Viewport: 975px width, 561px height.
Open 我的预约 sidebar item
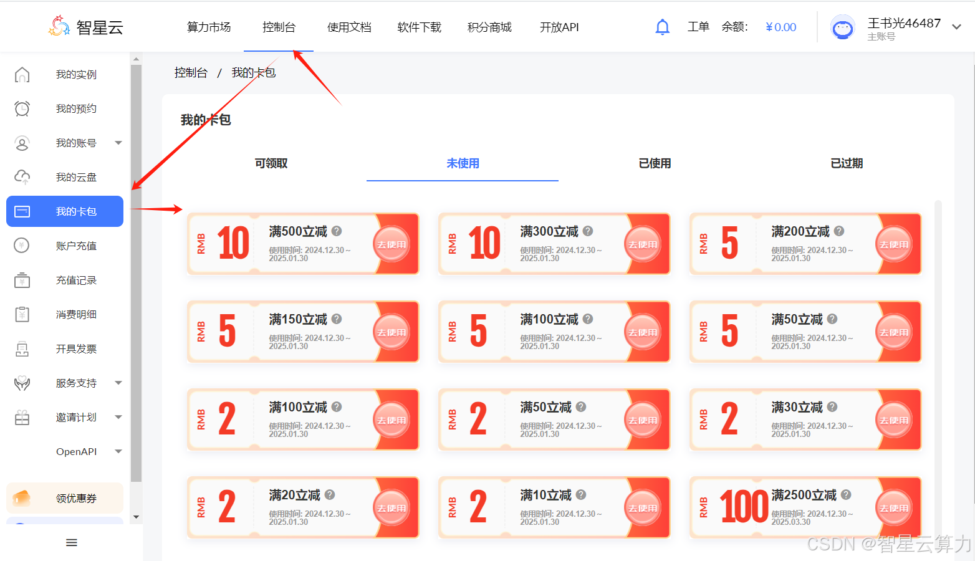tap(65, 108)
